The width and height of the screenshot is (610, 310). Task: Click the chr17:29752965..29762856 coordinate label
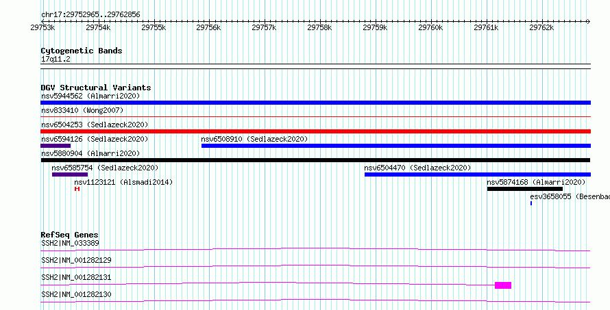click(x=90, y=15)
